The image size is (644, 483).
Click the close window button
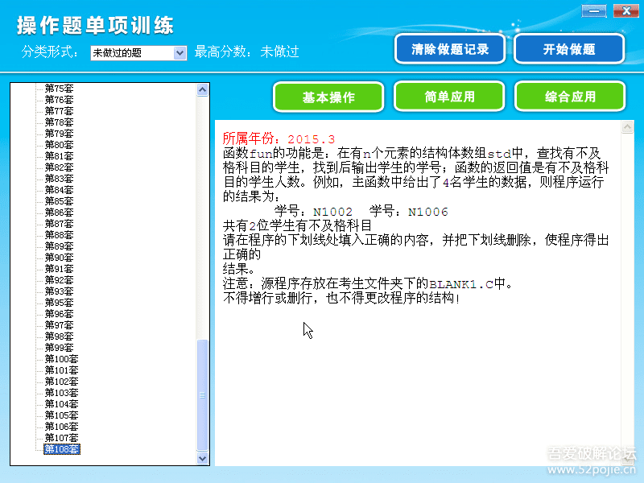(625, 11)
